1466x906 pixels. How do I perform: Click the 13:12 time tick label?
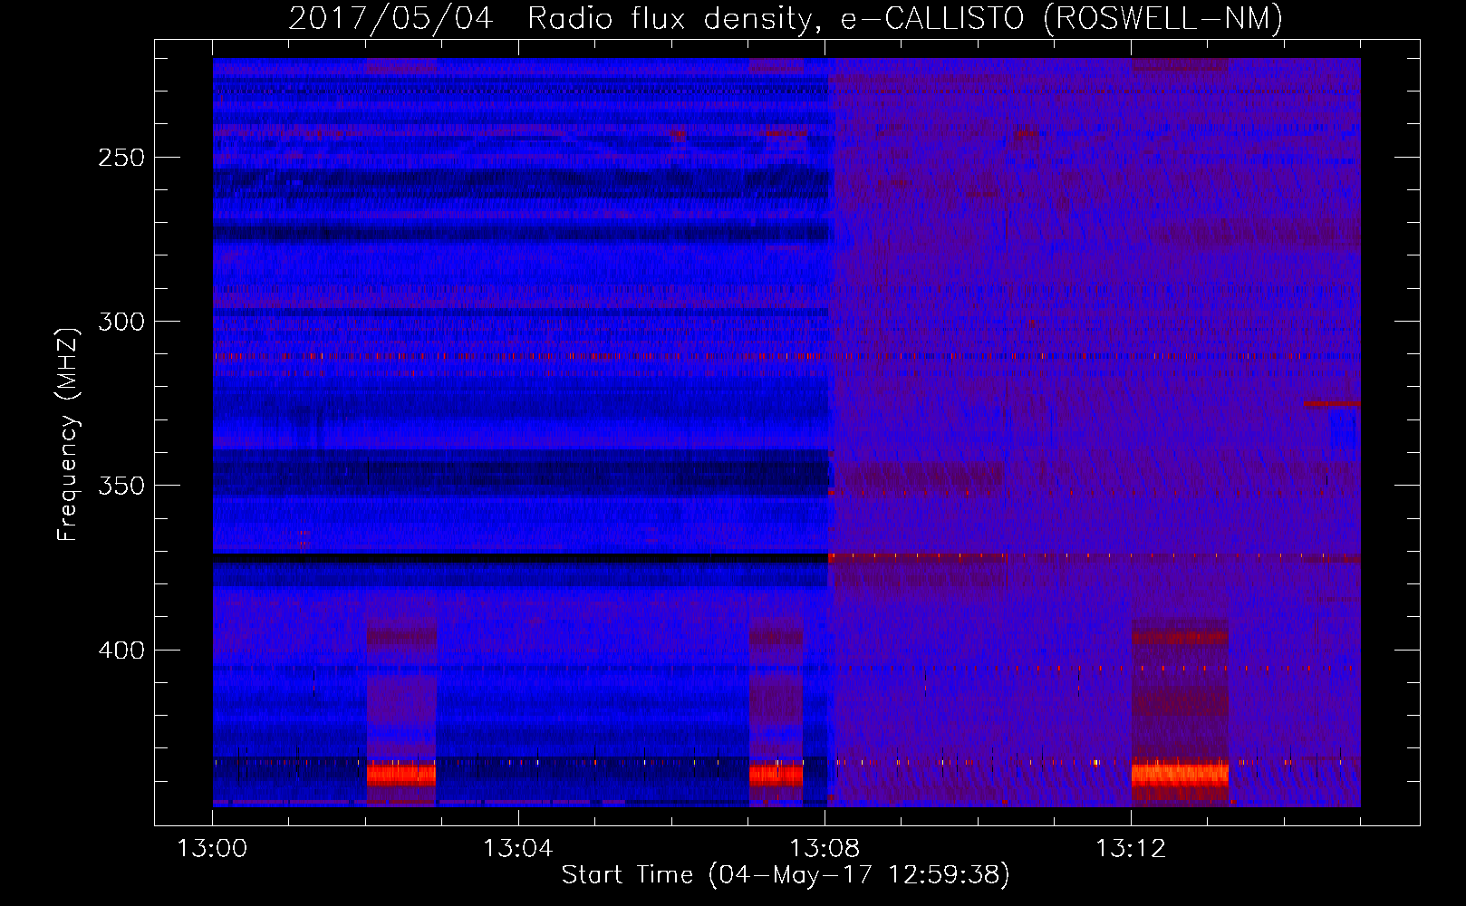(x=1131, y=849)
